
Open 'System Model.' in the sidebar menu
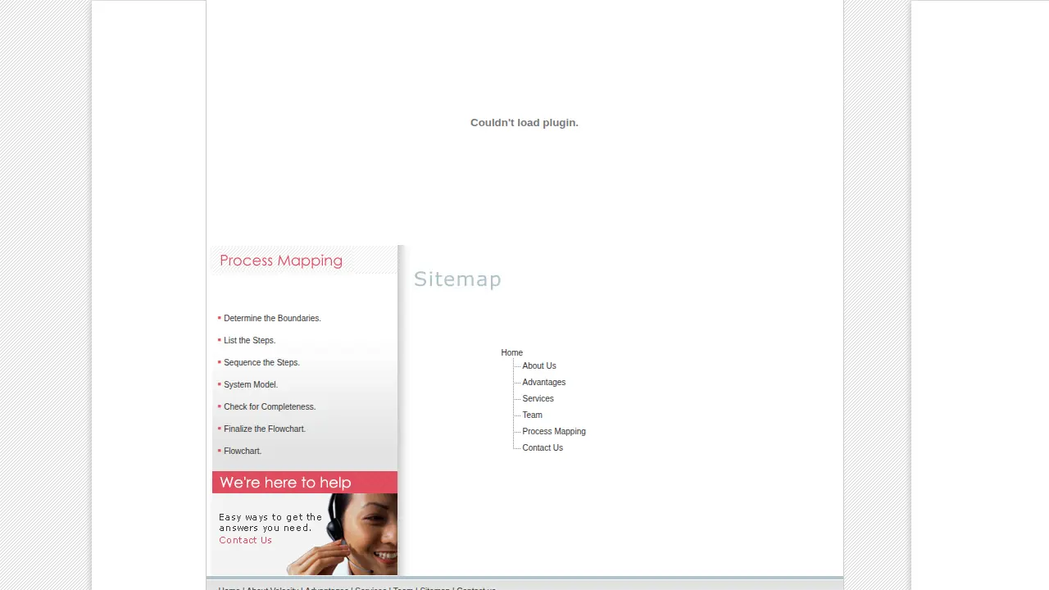pos(251,384)
